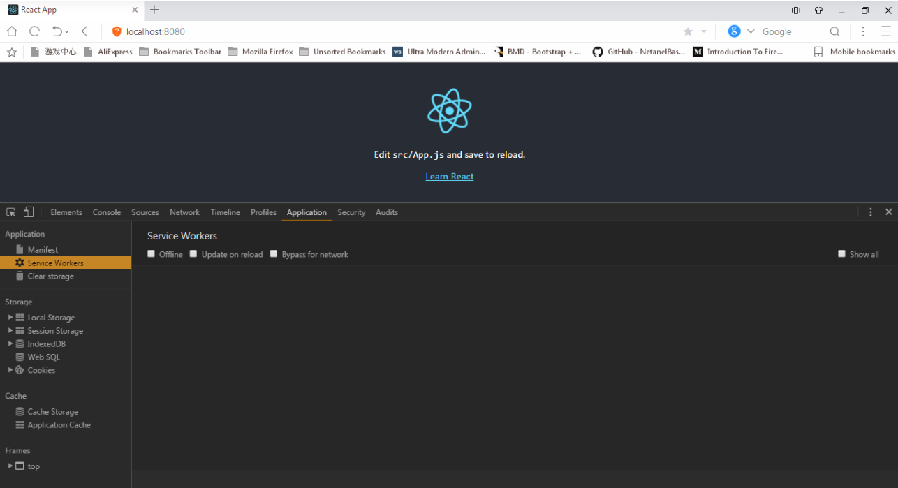
Task: Click the Learn React link
Action: [450, 177]
